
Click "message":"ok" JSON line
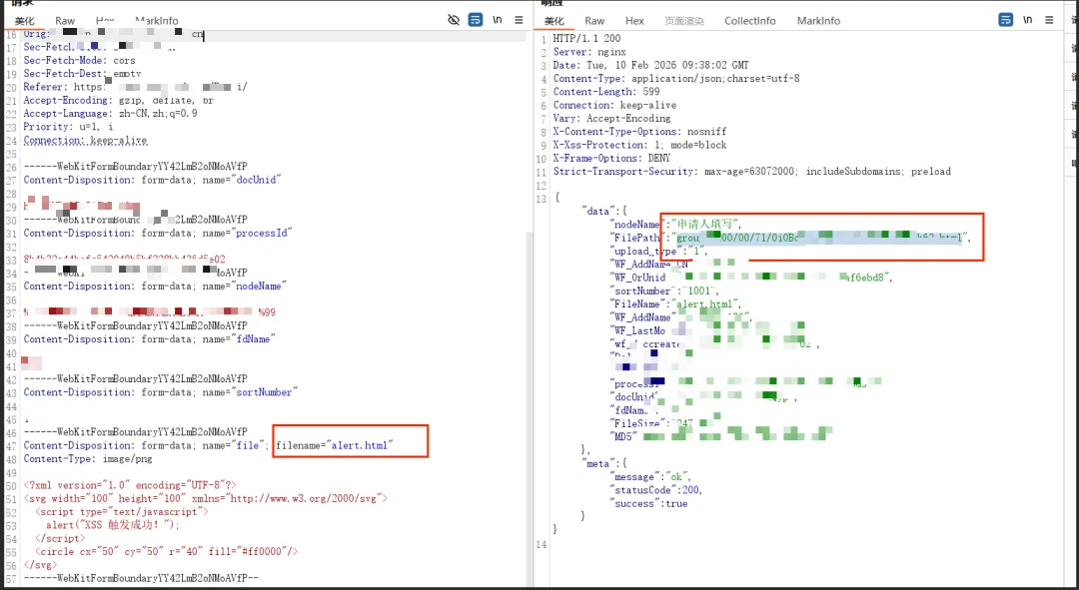pyautogui.click(x=650, y=476)
